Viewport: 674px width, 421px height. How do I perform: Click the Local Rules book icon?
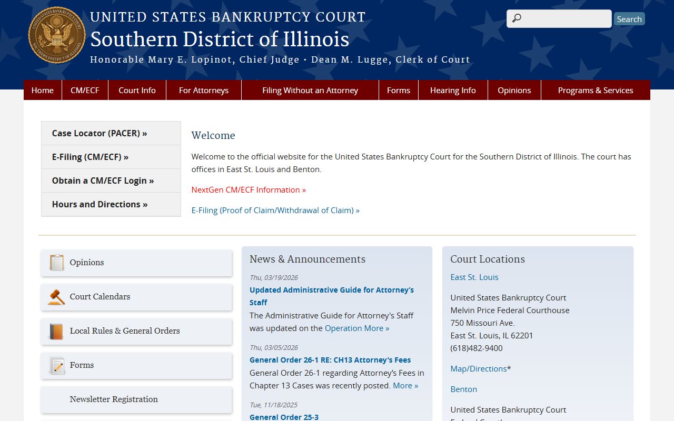point(56,331)
